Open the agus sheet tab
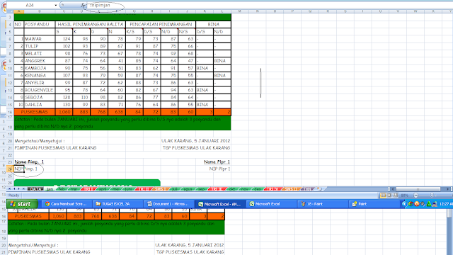This screenshot has height=255, width=453. (x=188, y=189)
